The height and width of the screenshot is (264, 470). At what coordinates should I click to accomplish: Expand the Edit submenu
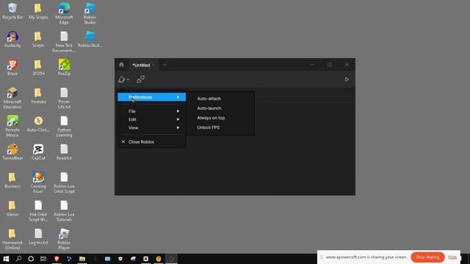152,120
